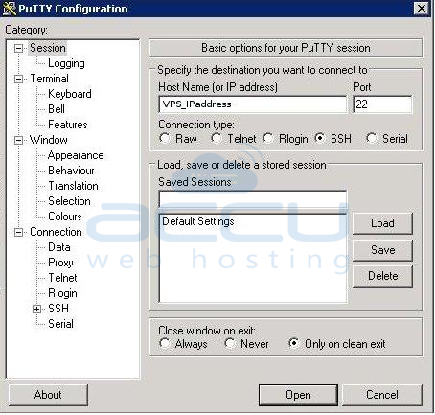Focus the Host Name input field
The height and width of the screenshot is (415, 435).
tap(252, 104)
